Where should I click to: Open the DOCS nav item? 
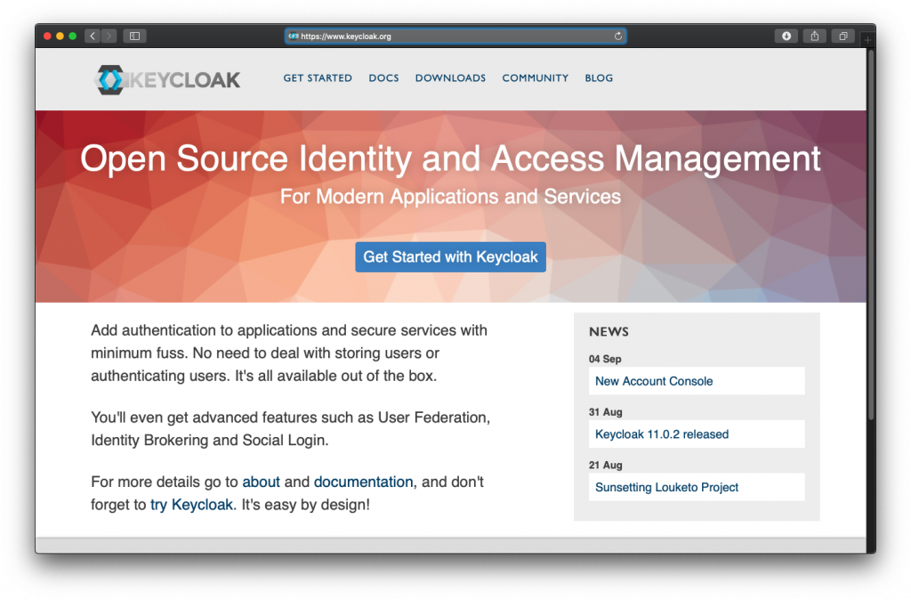(383, 78)
